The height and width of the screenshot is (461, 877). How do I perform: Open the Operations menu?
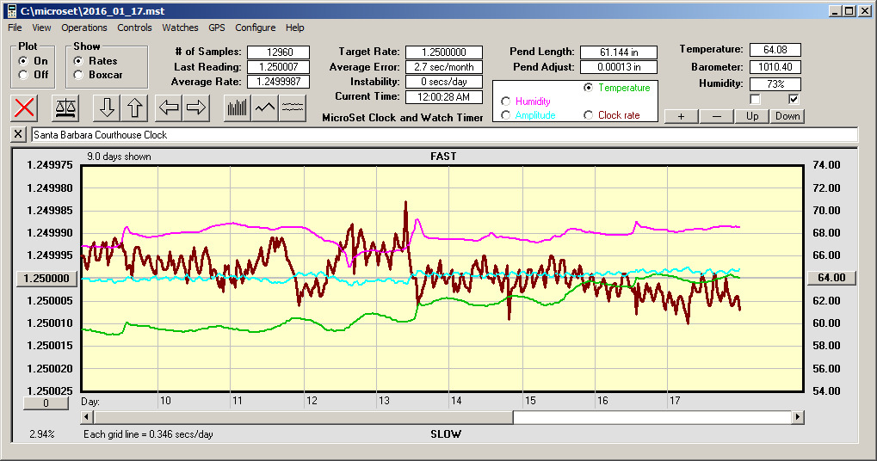coord(83,28)
